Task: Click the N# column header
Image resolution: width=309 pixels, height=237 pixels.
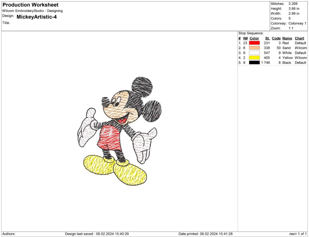Action: tap(245, 38)
